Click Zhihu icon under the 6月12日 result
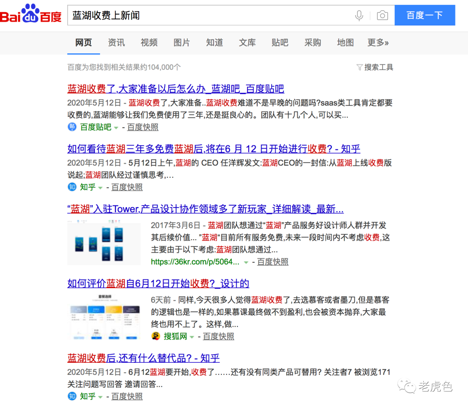Screen dimensions: 468x407 72,187
